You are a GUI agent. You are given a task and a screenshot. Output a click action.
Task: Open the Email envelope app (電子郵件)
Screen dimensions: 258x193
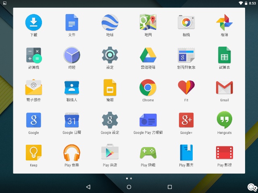tap(33, 87)
